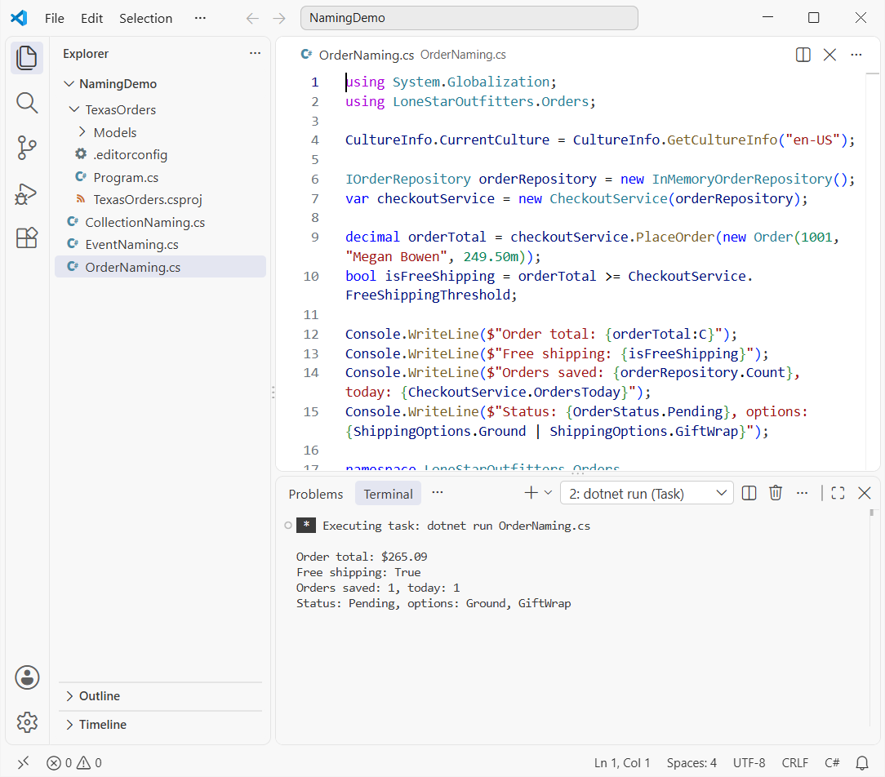Image resolution: width=885 pixels, height=777 pixels.
Task: Open the File menu
Action: point(54,18)
